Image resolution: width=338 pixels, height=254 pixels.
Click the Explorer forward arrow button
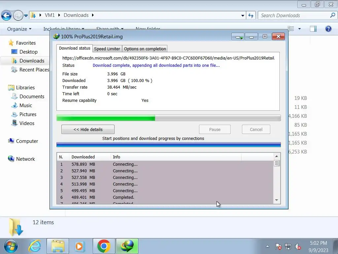(x=18, y=15)
